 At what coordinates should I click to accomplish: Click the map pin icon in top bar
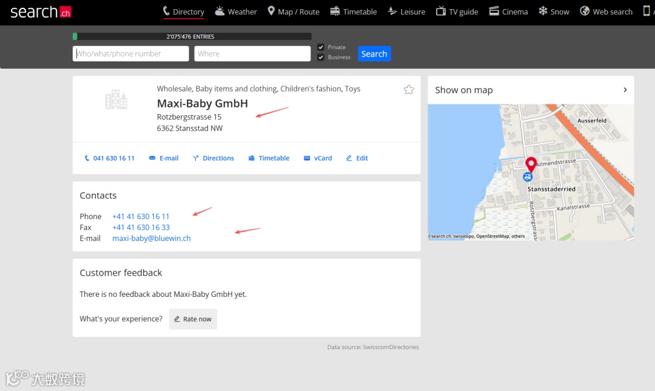click(271, 12)
